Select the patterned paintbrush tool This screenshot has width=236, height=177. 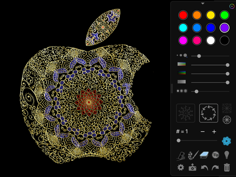(x=193, y=155)
